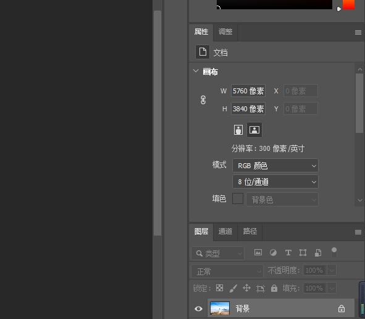Click the canvas width W input field

pos(248,91)
